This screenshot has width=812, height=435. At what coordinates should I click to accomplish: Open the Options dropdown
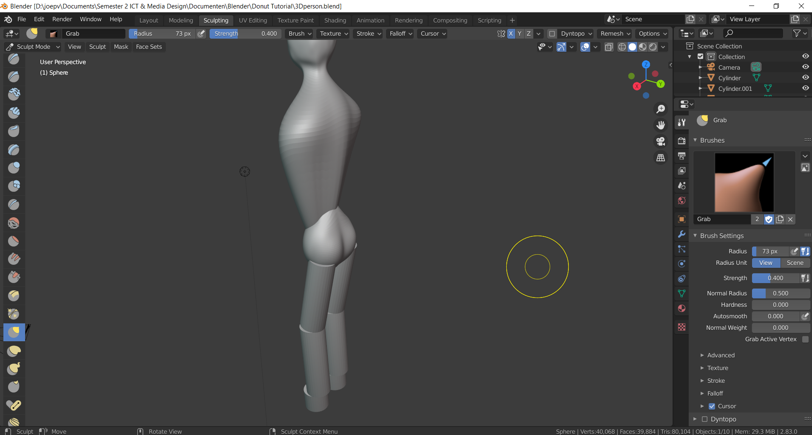pos(653,34)
